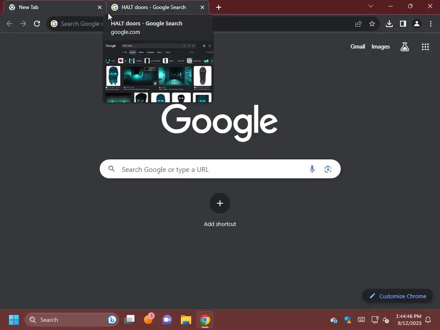The image size is (440, 330).
Task: Open the touch keyboard tray icon
Action: pos(361,320)
